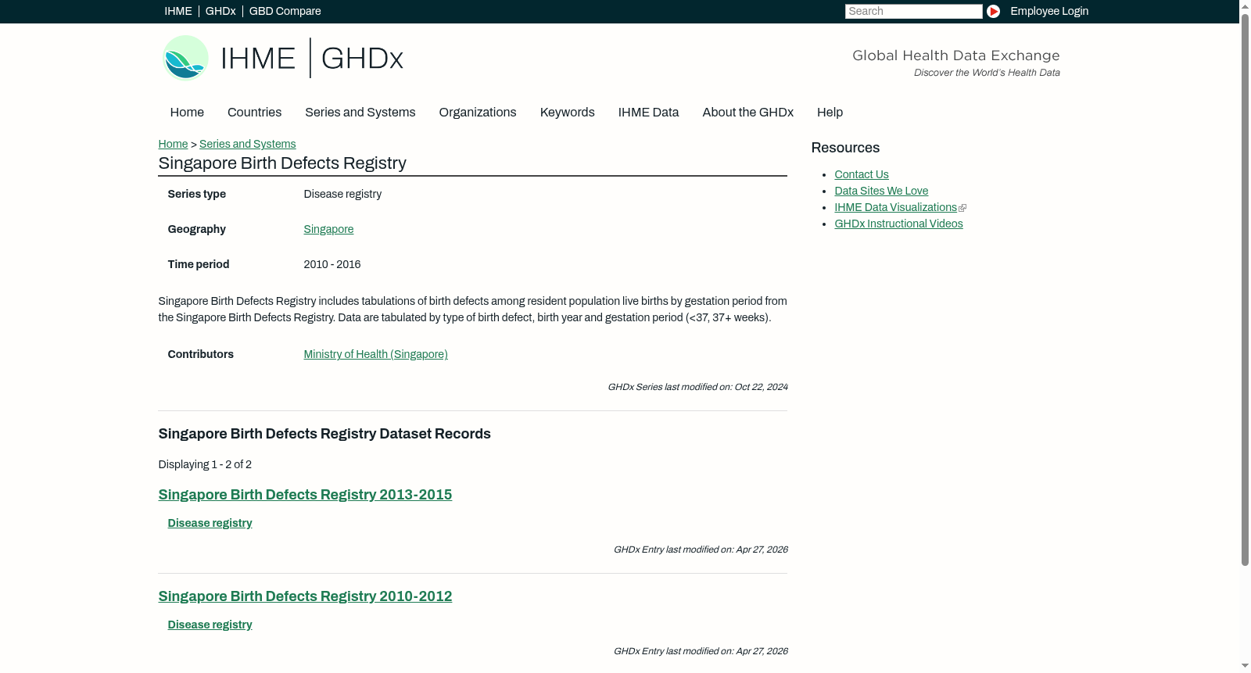Screen dimensions: 1251x673
Task: Click the scrollbar down arrow
Action: coord(1245,666)
